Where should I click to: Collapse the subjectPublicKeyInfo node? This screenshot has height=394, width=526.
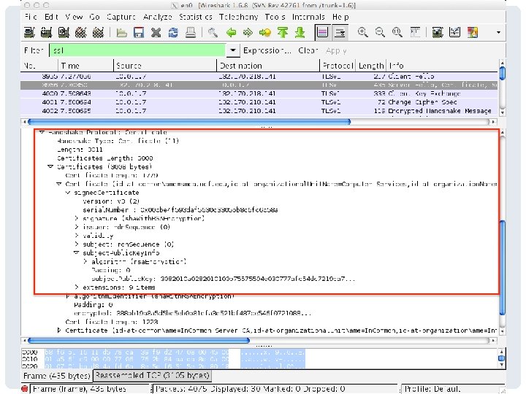[77, 253]
